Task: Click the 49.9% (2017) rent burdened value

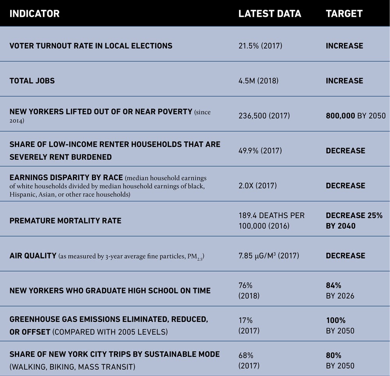Action: coord(260,151)
